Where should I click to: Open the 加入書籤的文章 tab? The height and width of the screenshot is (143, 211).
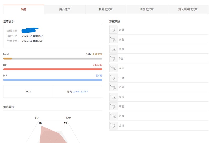(x=187, y=9)
